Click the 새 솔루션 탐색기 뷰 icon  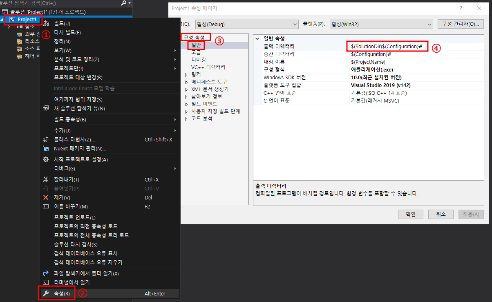tap(46, 108)
